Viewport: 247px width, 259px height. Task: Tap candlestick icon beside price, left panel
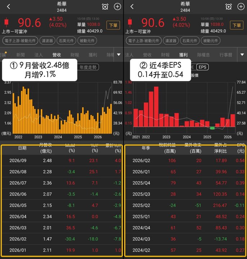(x=6, y=22)
